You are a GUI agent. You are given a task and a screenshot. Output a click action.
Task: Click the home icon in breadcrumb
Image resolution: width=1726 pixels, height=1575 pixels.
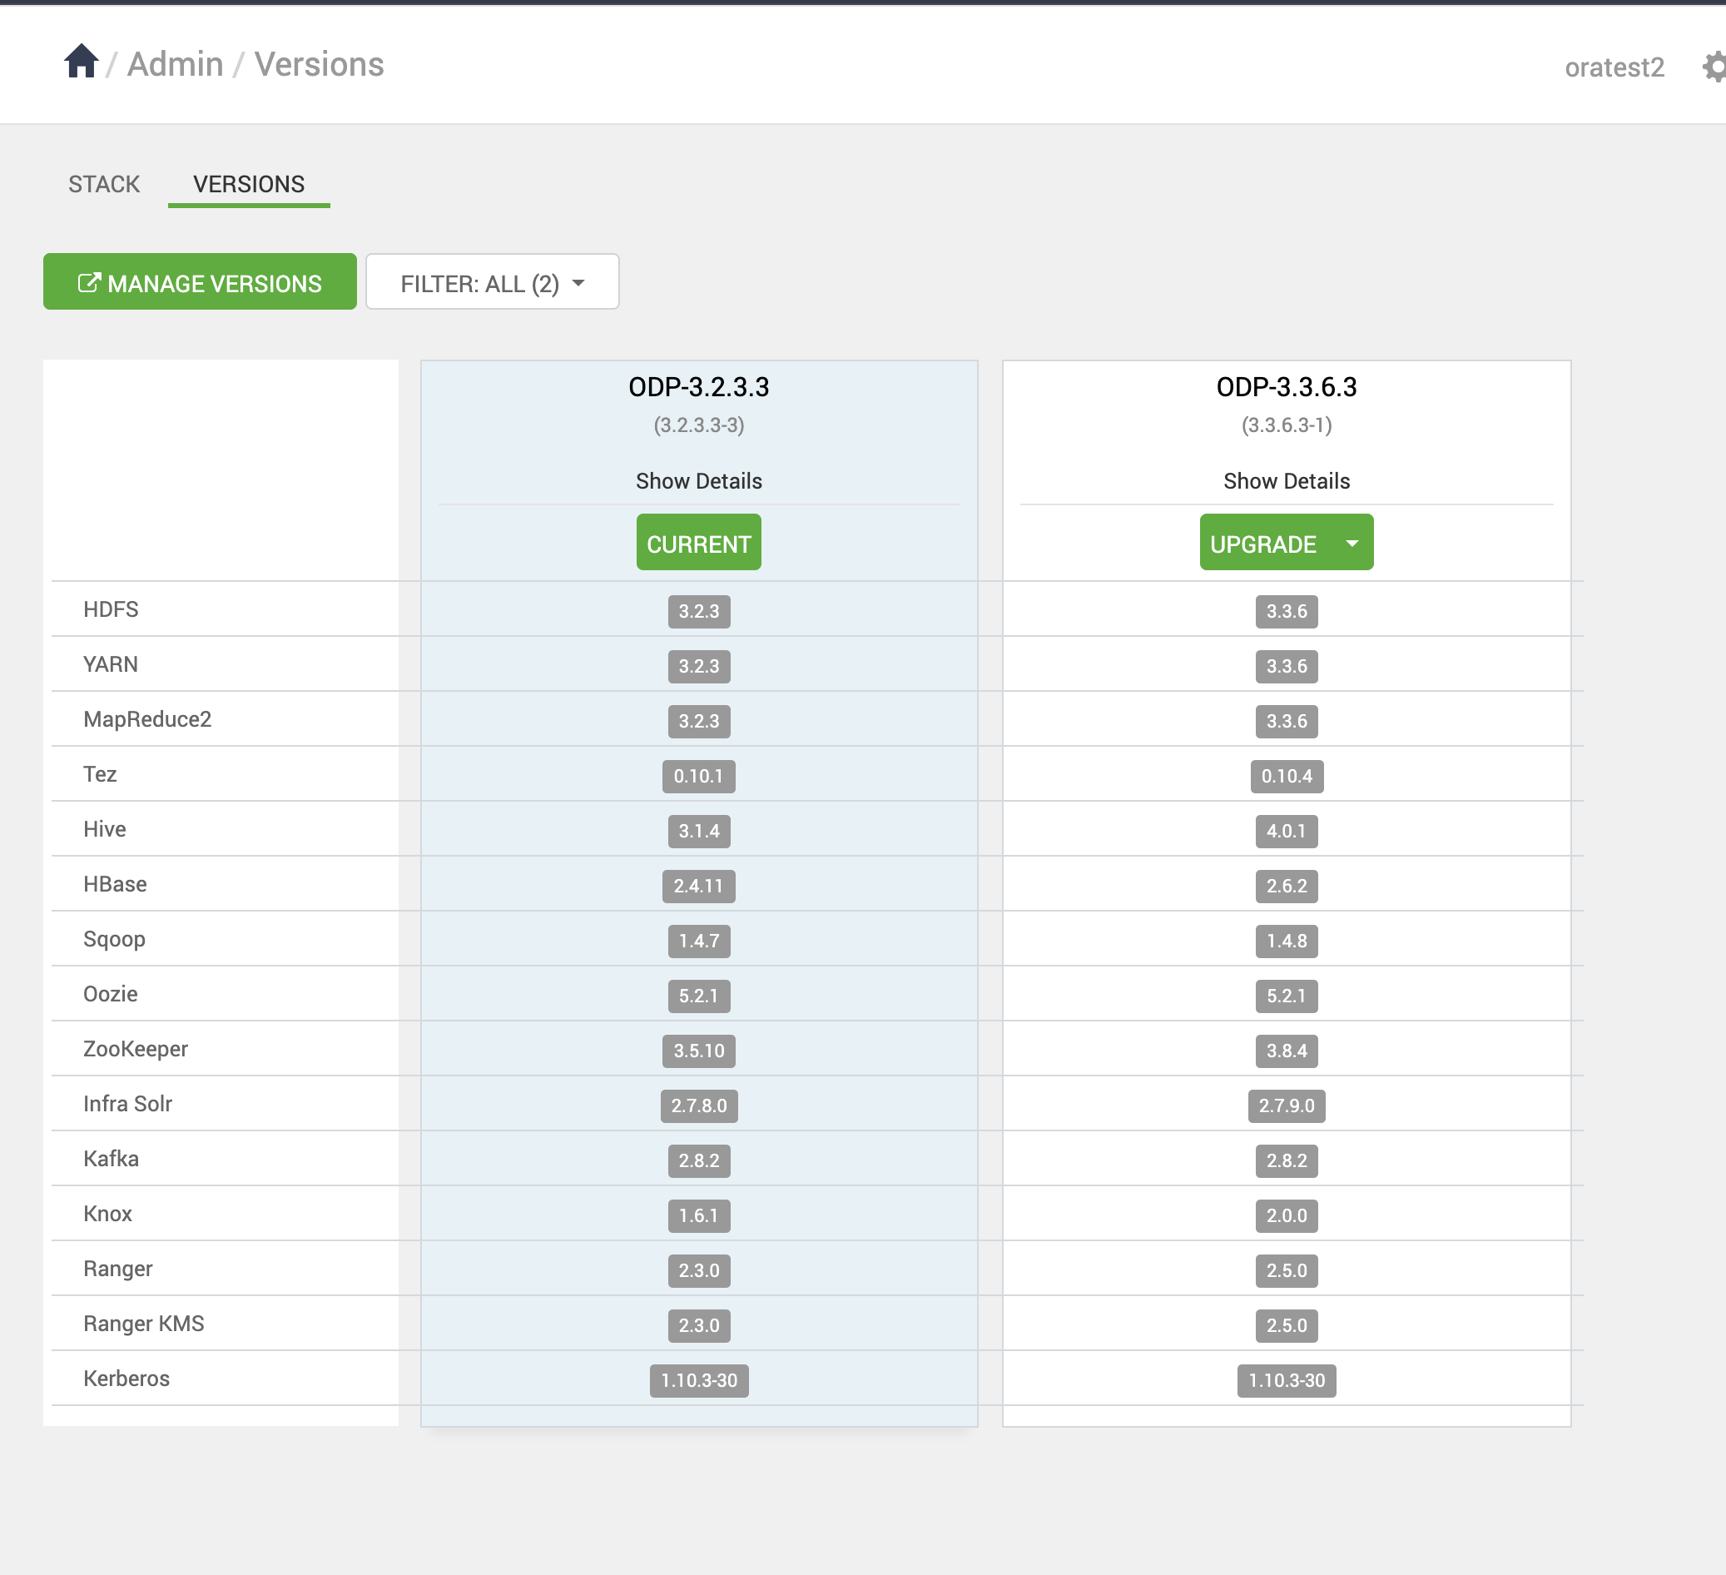pyautogui.click(x=82, y=62)
